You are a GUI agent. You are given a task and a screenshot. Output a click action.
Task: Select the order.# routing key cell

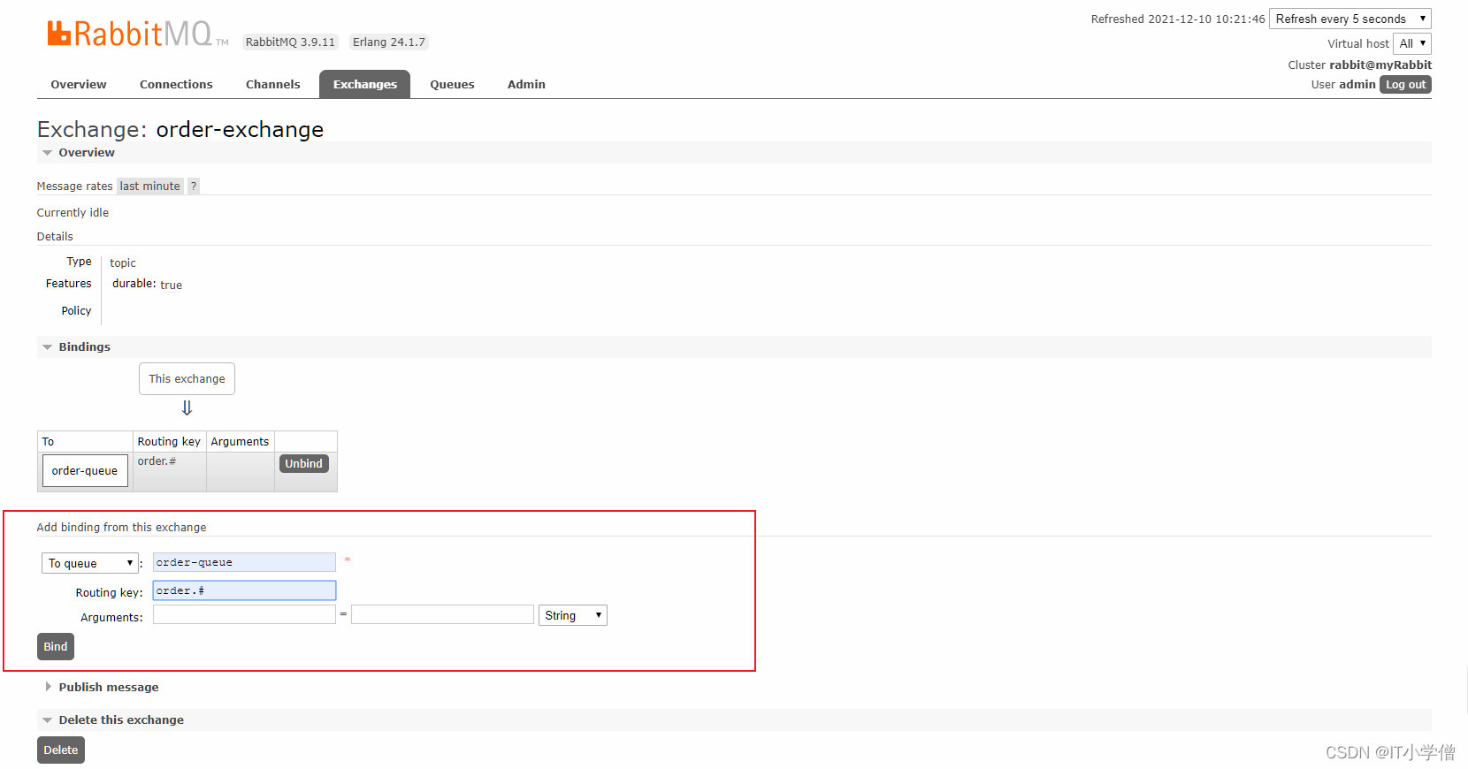pos(169,472)
